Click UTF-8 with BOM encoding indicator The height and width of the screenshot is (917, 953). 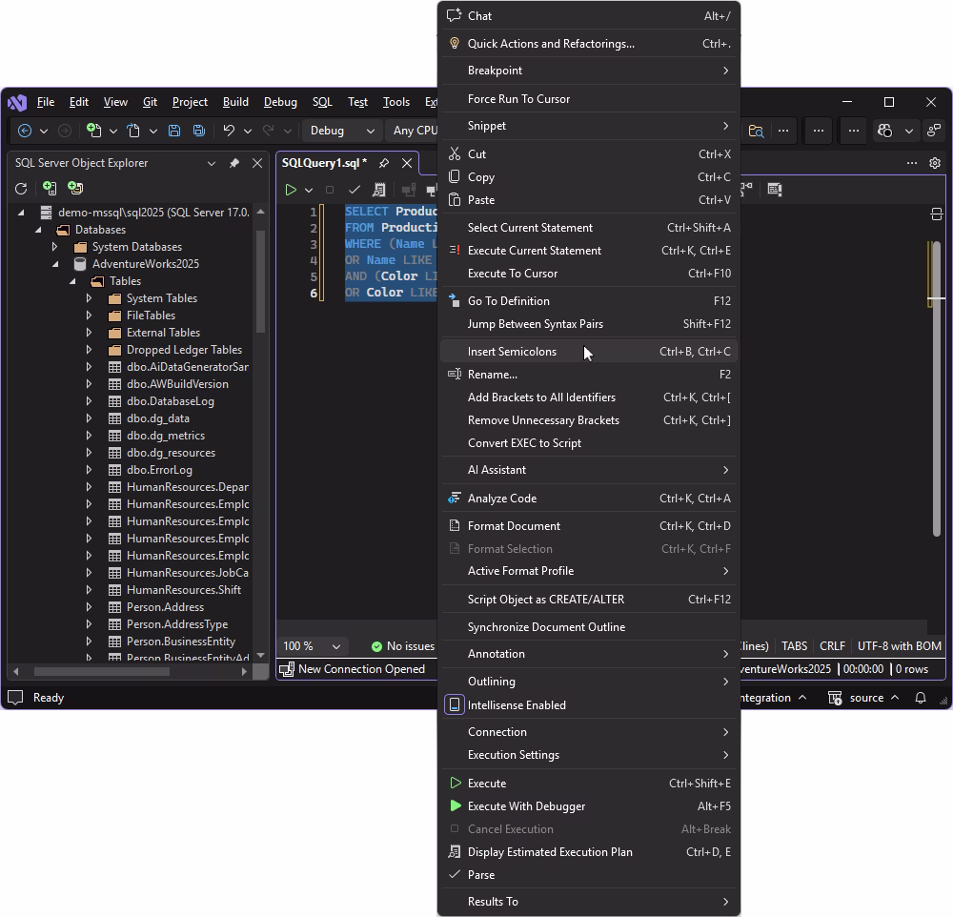tap(899, 645)
